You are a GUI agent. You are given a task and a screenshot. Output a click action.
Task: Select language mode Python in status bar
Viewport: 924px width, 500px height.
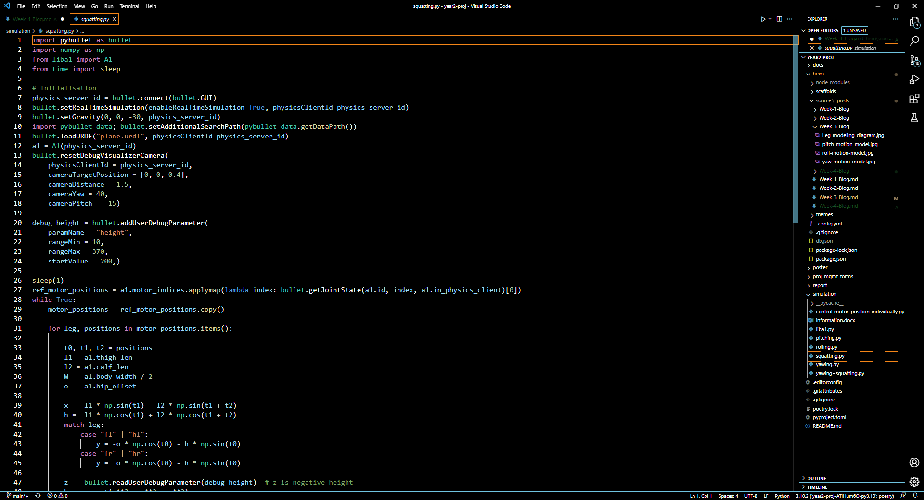pyautogui.click(x=782, y=496)
